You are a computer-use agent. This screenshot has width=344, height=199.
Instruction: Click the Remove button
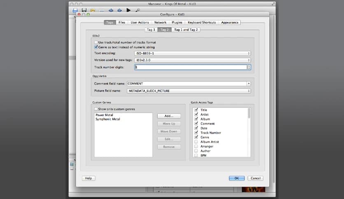point(169,147)
